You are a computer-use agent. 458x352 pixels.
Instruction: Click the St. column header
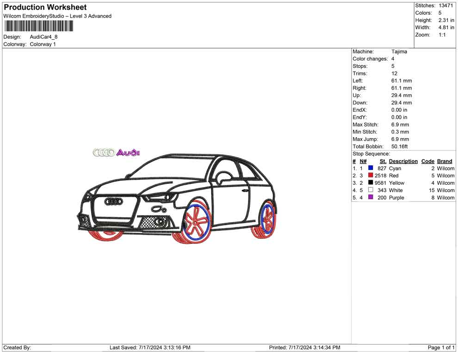[x=383, y=161]
